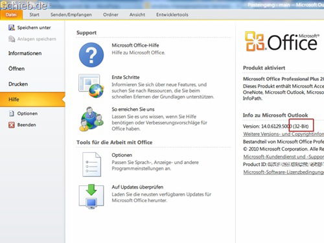Viewport: 324px width, 243px height.
Task: Click the blue question mark help icon
Action: pyautogui.click(x=91, y=55)
